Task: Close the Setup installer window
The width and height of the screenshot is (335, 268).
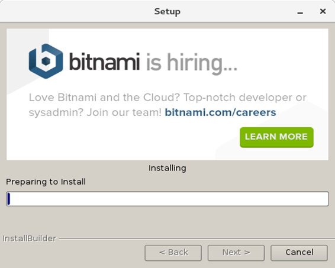Action: click(x=323, y=11)
